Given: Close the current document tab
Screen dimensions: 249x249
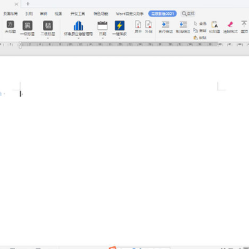Looking at the screenshot, I should 17,4.
